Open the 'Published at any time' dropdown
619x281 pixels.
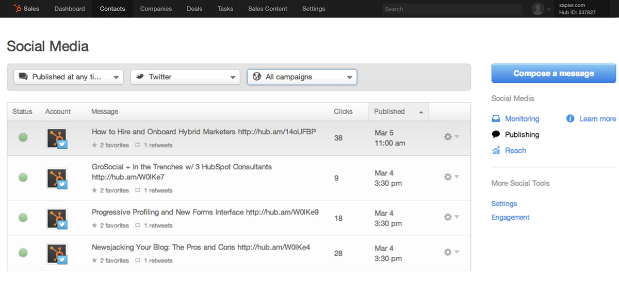pyautogui.click(x=69, y=77)
